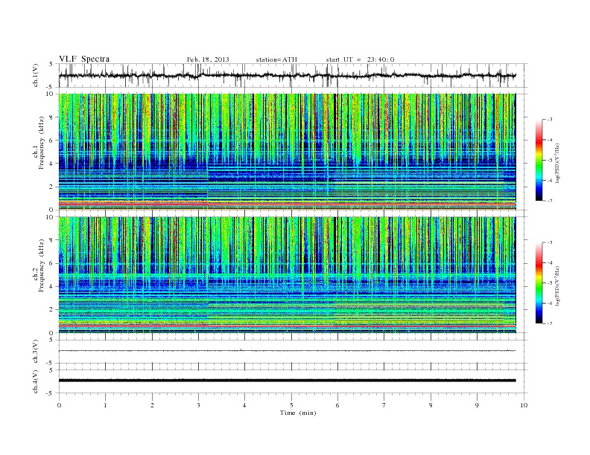Click the "8" tick on ch.1 frequency axis
The width and height of the screenshot is (590, 455).
[x=51, y=117]
